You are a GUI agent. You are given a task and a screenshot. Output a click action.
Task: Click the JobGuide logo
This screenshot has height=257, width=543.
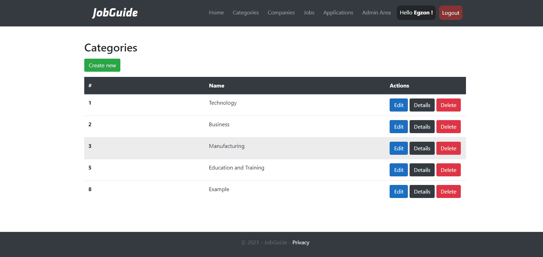(x=115, y=13)
